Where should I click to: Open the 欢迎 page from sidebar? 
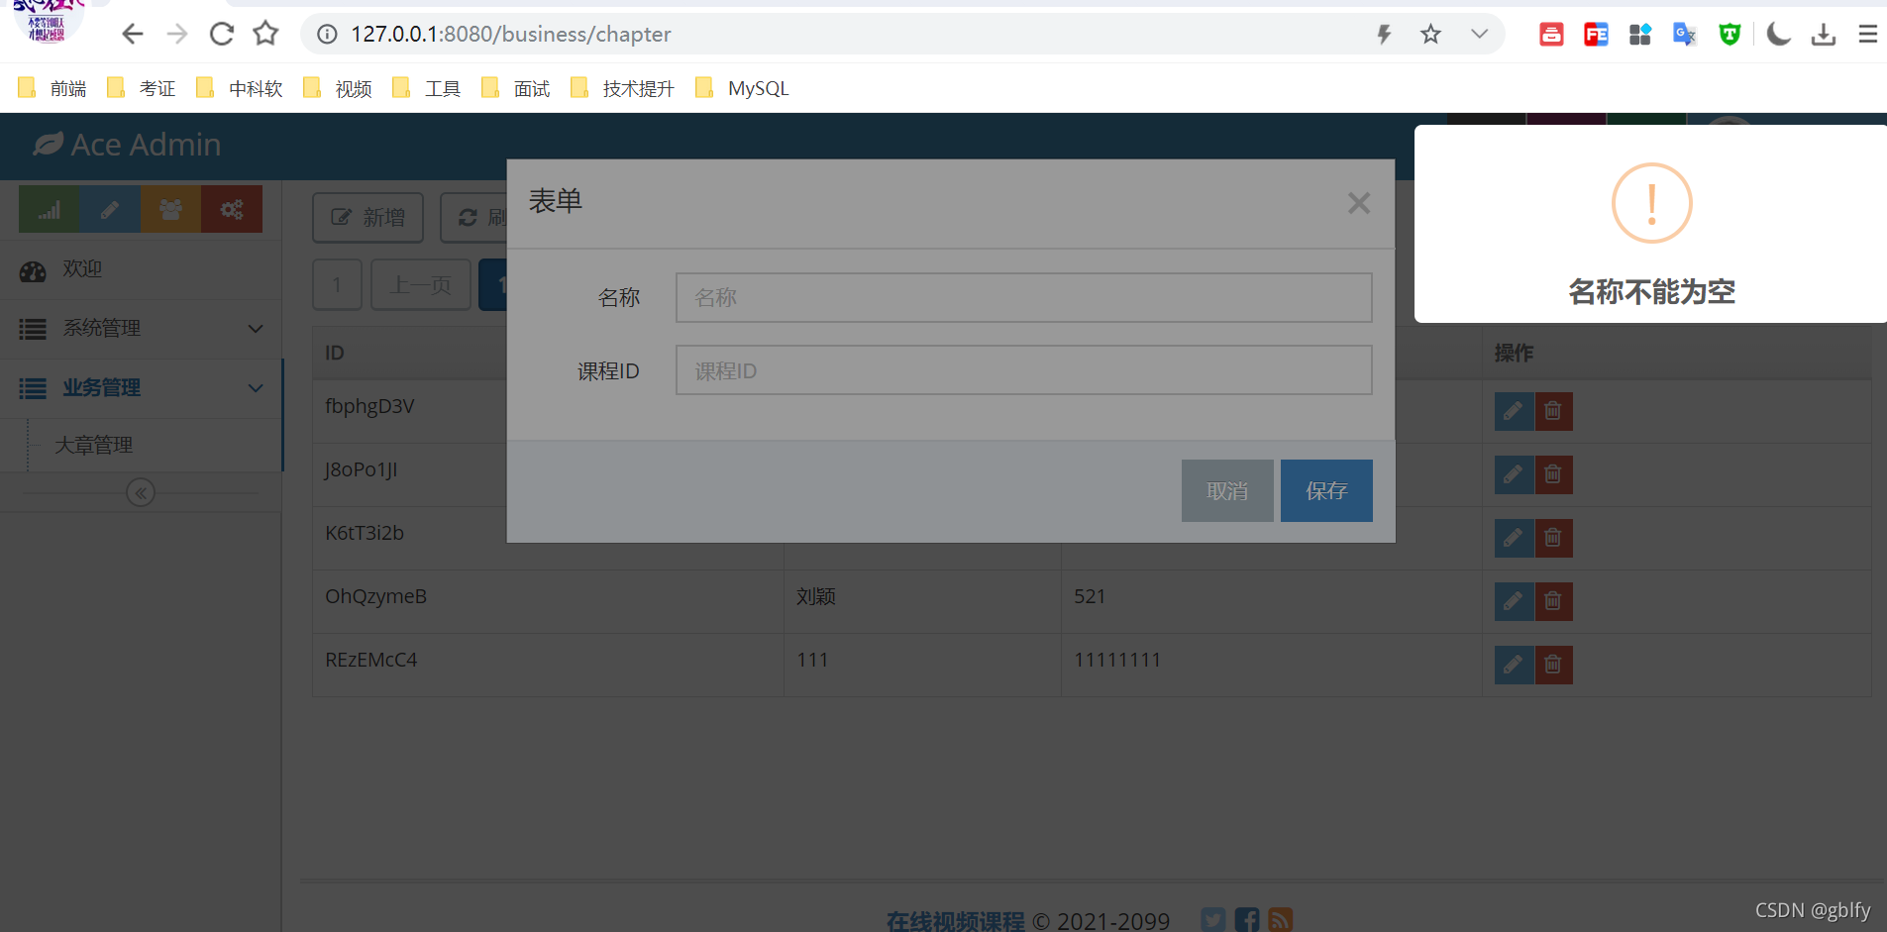81,268
